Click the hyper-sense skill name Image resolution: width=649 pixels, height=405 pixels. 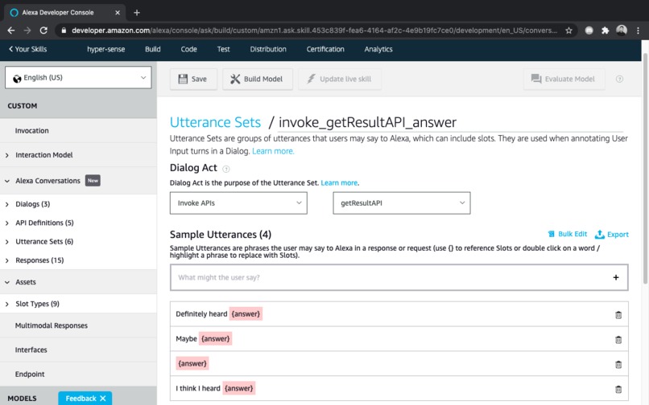106,49
